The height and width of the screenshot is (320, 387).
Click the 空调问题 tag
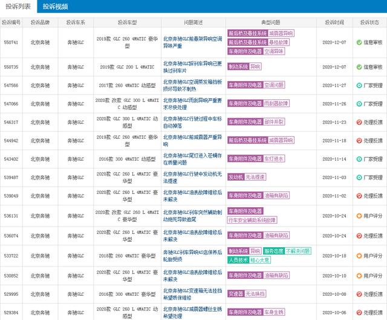pos(274,85)
